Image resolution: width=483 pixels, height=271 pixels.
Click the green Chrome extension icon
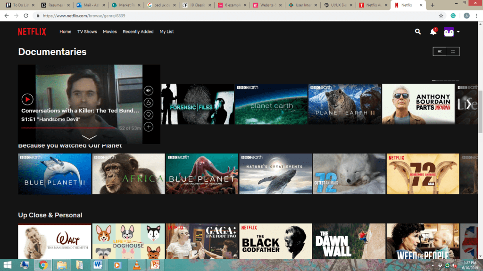[453, 16]
